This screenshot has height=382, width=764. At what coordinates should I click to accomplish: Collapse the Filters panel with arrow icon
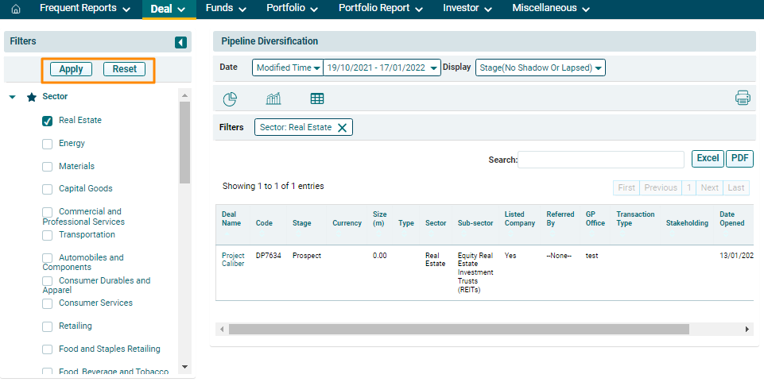pyautogui.click(x=180, y=42)
